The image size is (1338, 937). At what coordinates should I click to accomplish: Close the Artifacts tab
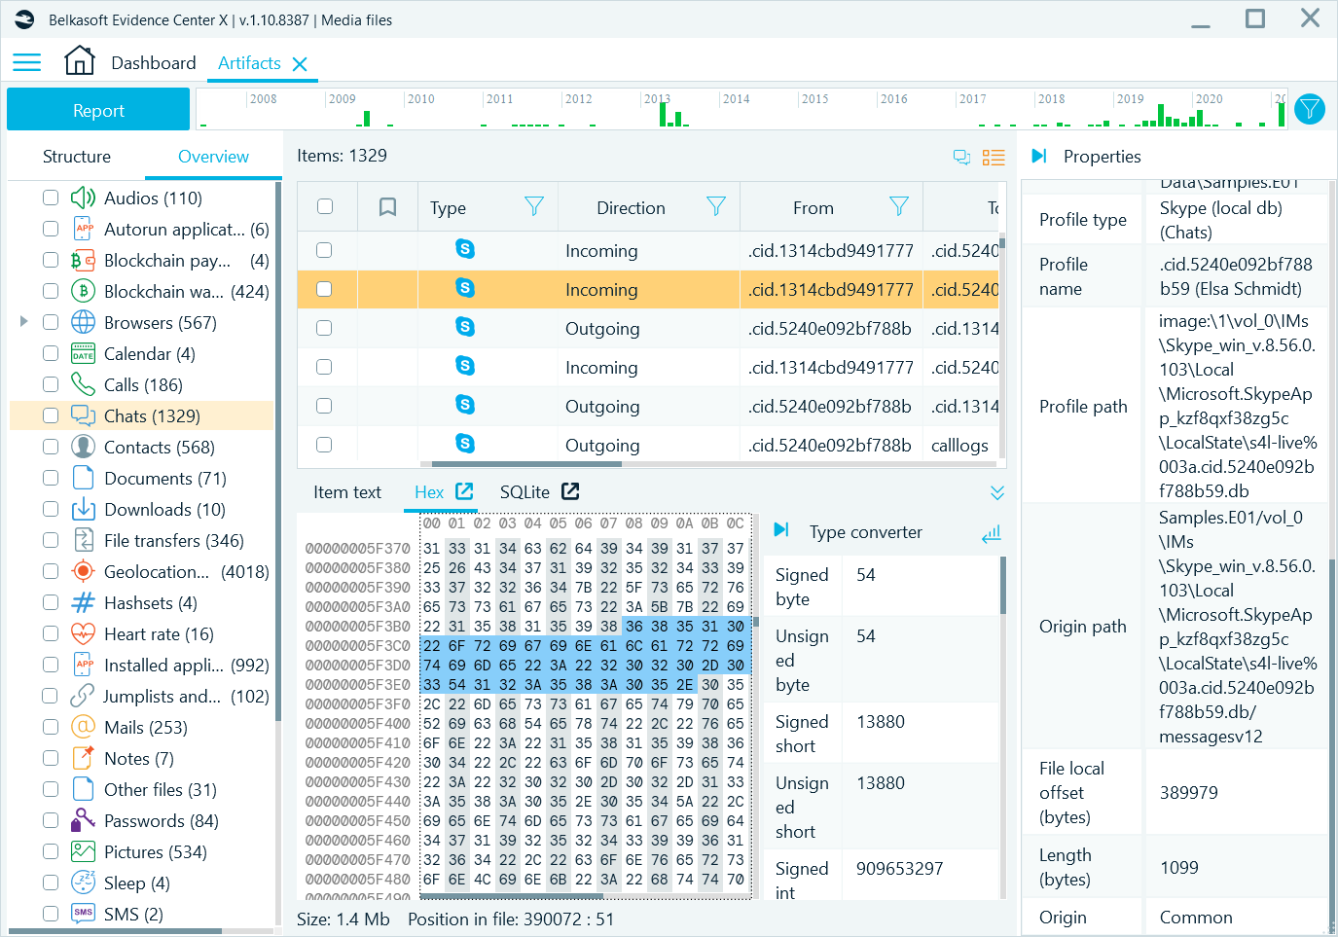(x=300, y=64)
